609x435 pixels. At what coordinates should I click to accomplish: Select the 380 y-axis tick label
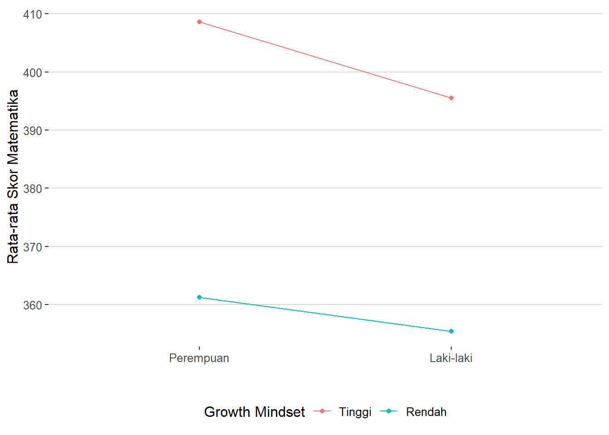click(33, 189)
